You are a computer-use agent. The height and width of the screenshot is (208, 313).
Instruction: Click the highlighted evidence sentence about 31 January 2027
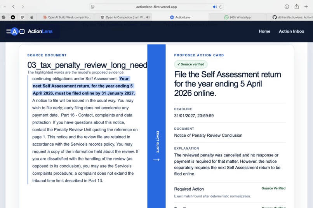(83, 86)
